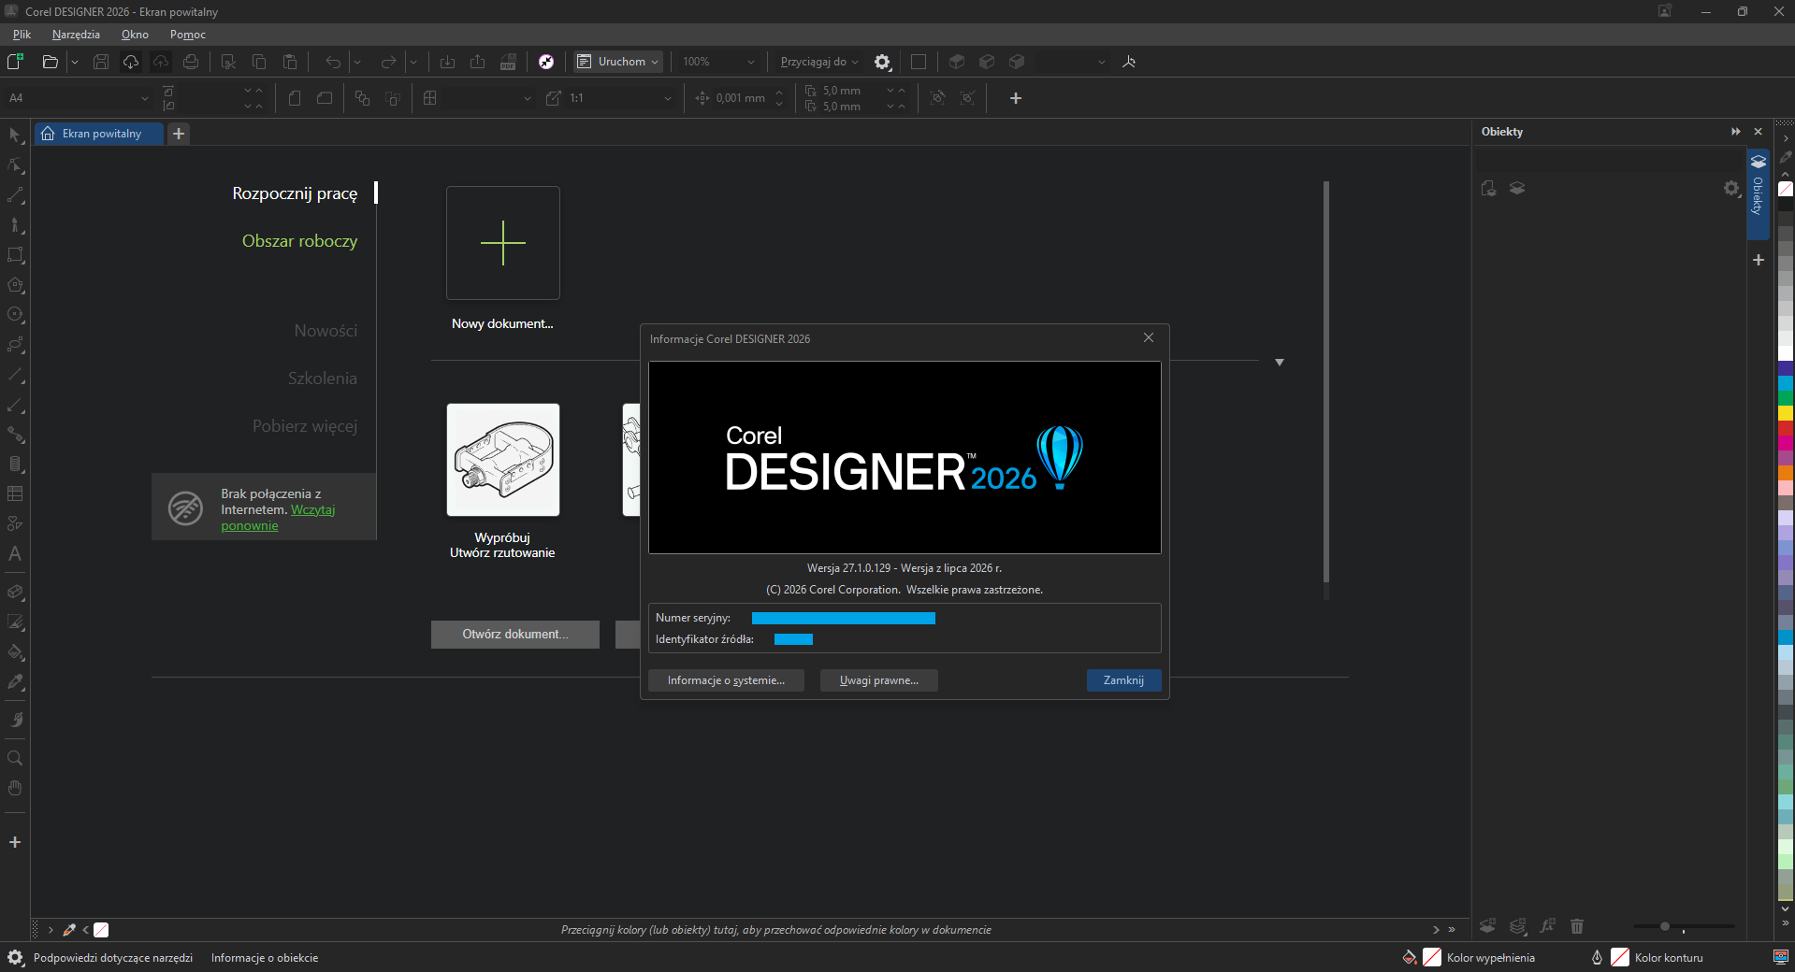This screenshot has height=972, width=1795.
Task: Click the Cut scissors icon in the toolbar
Action: click(x=228, y=62)
